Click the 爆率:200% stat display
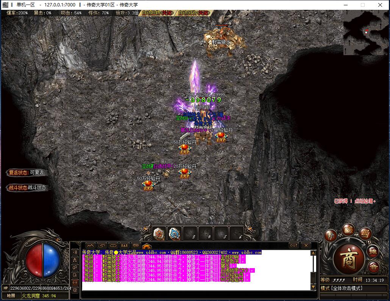The image size is (390, 301). 17,13
